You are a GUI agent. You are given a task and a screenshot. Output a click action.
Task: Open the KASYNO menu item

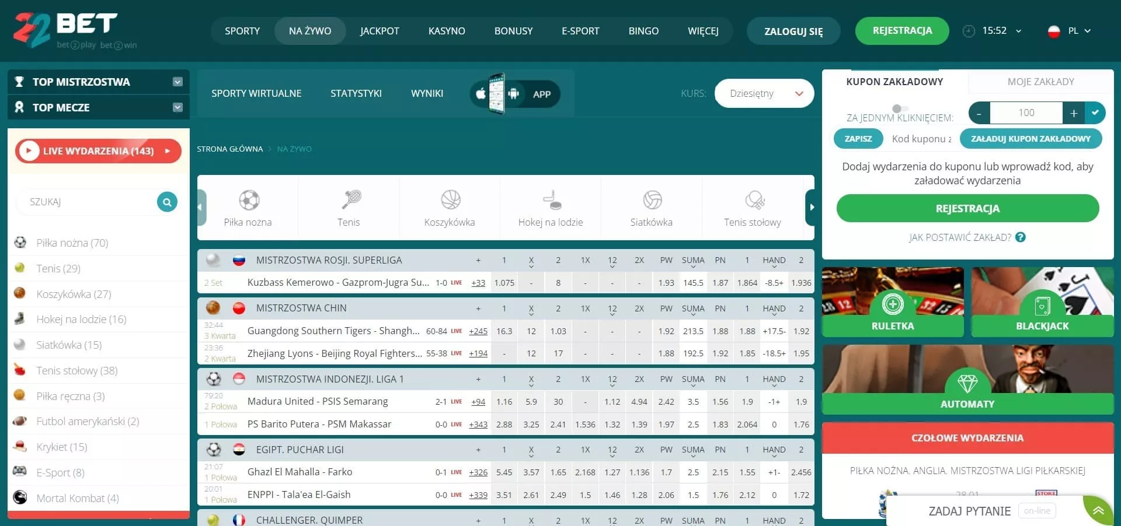click(x=447, y=31)
